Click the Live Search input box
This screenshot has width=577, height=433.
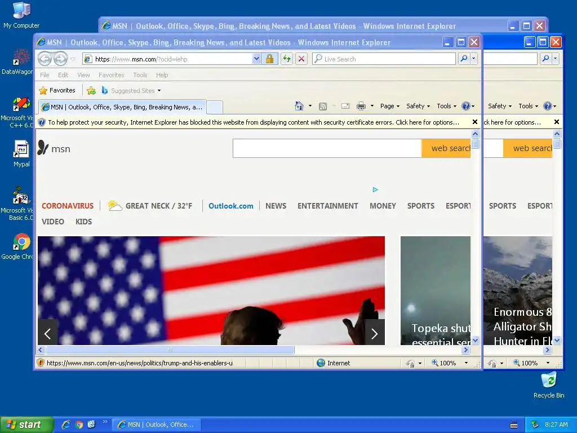coord(384,59)
